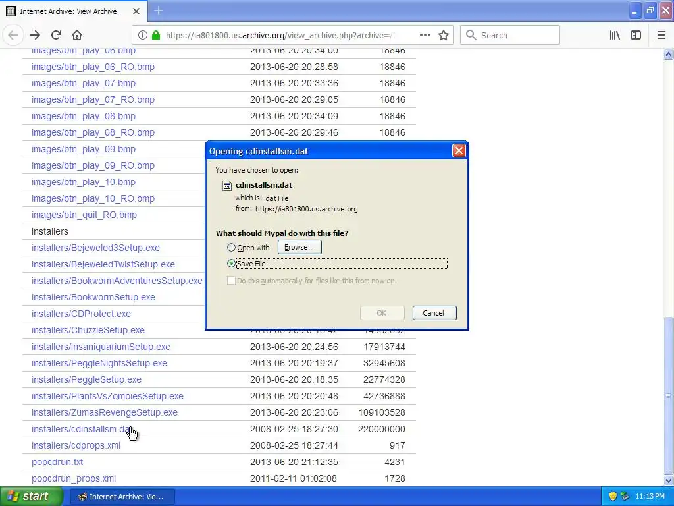
Task: Click the page scrollbar up arrow
Action: tap(668, 54)
